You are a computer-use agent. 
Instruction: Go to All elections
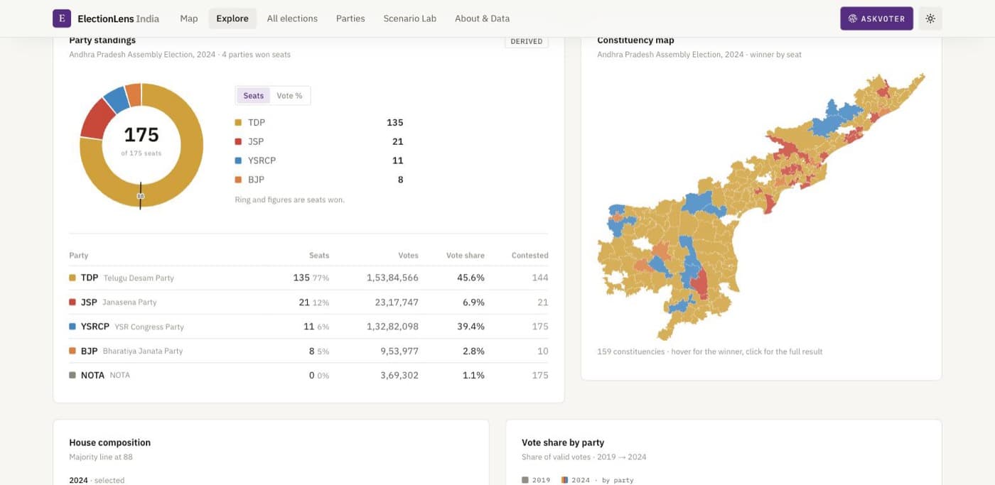tap(292, 18)
